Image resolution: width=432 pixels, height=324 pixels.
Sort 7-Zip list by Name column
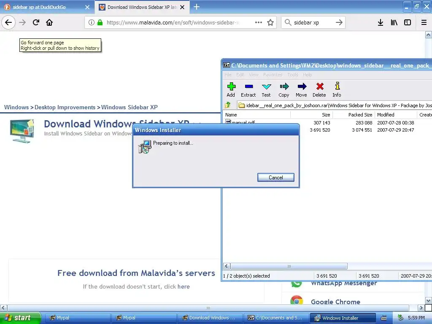click(x=257, y=115)
